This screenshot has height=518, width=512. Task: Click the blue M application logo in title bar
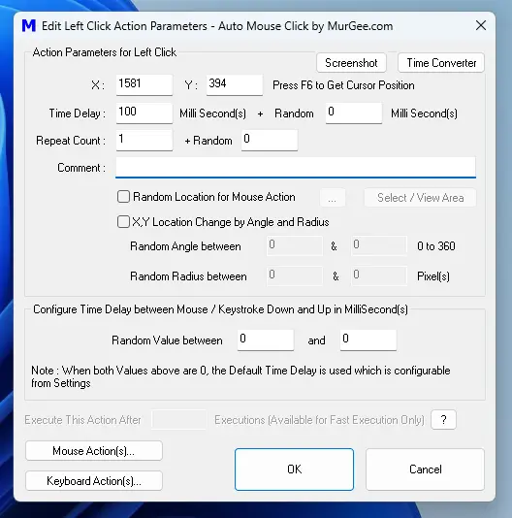click(29, 26)
